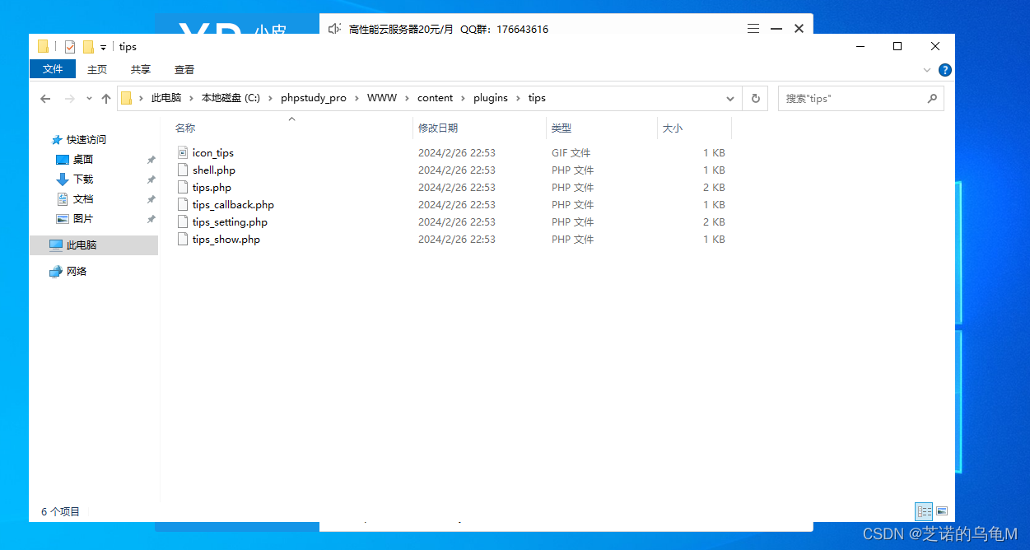Open 图片 in navigation pane

[83, 218]
